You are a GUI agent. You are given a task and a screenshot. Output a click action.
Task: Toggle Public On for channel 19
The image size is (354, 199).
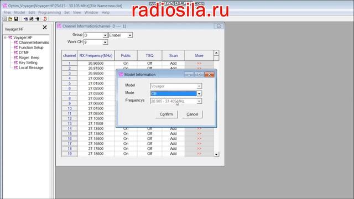(x=126, y=154)
